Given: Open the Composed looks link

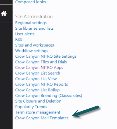Looking at the screenshot, I should pos(30,2).
